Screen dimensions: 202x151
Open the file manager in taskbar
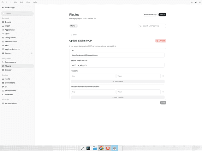95,148
